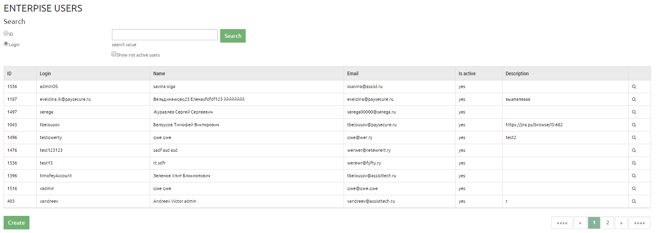Open details icon for eveldina.lk@paysecure.ru user

coord(634,99)
